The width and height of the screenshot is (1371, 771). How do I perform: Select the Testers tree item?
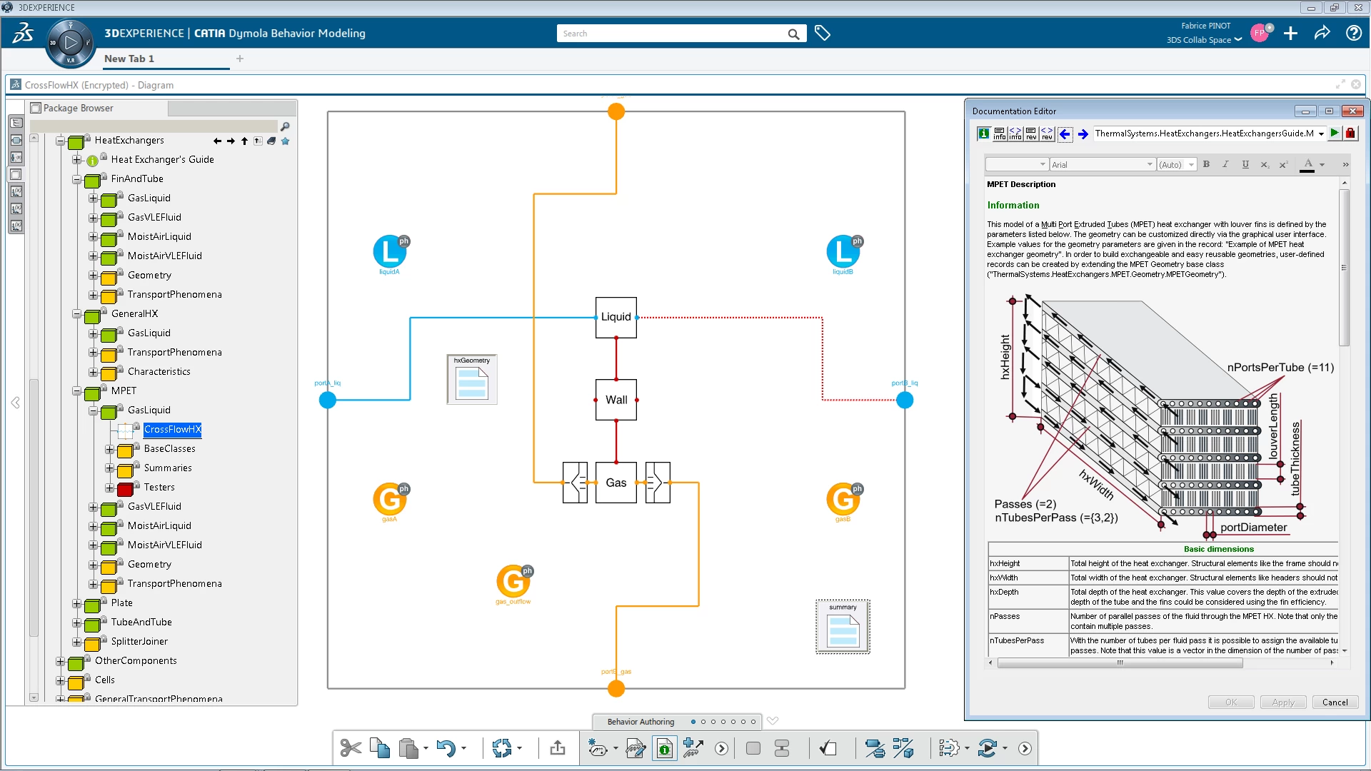coord(159,487)
